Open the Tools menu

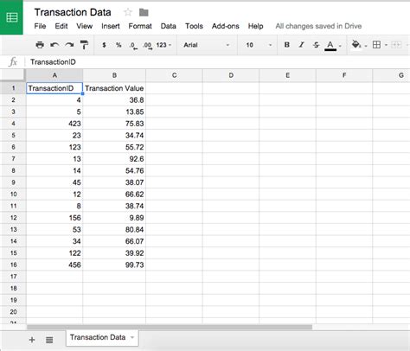[x=194, y=26]
